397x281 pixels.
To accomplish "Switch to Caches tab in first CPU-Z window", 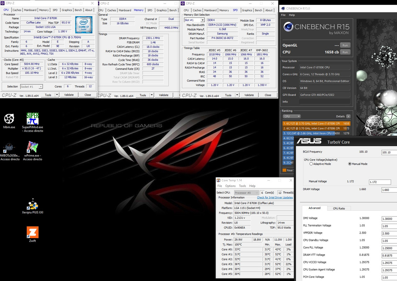I will click(17, 10).
